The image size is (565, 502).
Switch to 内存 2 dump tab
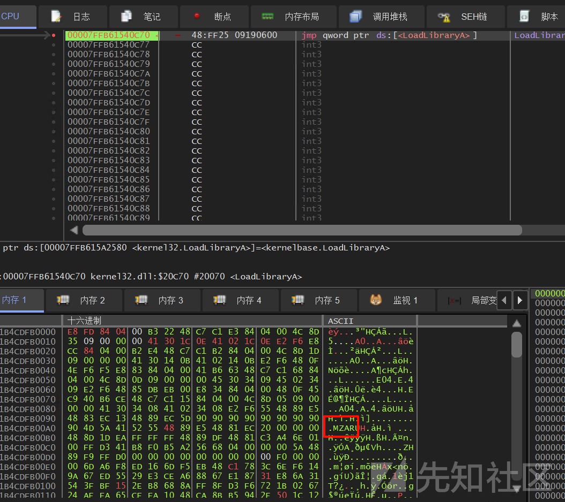coord(84,300)
